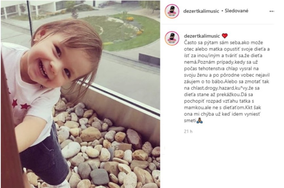Click the praying hands emoji ending the caption

(x=200, y=120)
